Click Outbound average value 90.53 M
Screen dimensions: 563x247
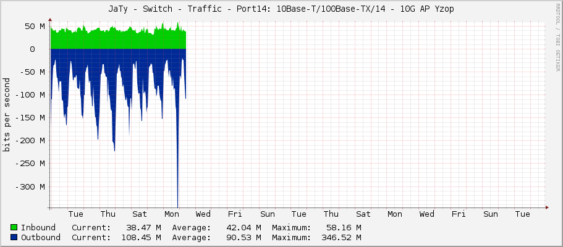(x=243, y=237)
